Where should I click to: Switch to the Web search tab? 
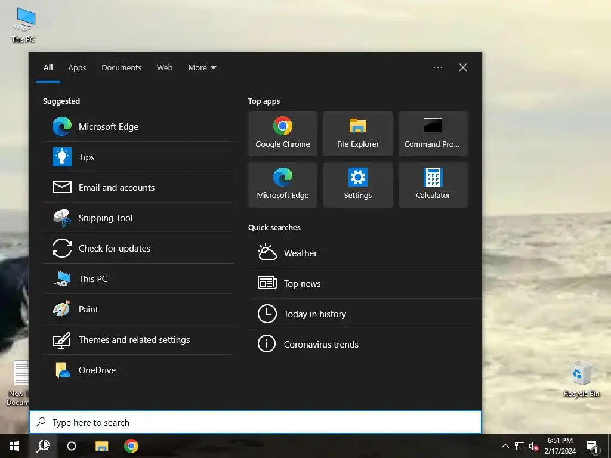coord(165,67)
